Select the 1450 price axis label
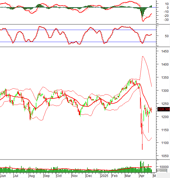This screenshot has width=170, height=178. point(165,51)
